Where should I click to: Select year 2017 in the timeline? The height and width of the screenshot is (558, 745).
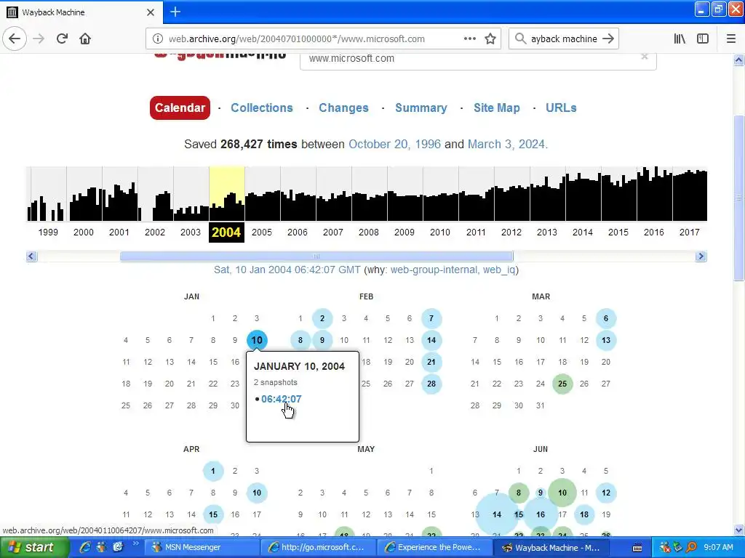pyautogui.click(x=690, y=232)
